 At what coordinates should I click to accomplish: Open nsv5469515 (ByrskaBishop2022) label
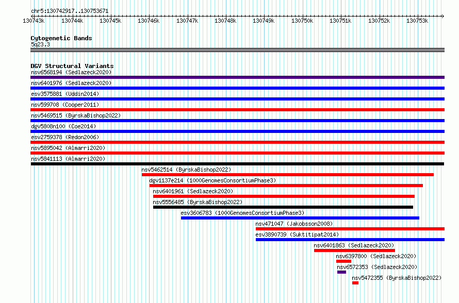point(76,115)
